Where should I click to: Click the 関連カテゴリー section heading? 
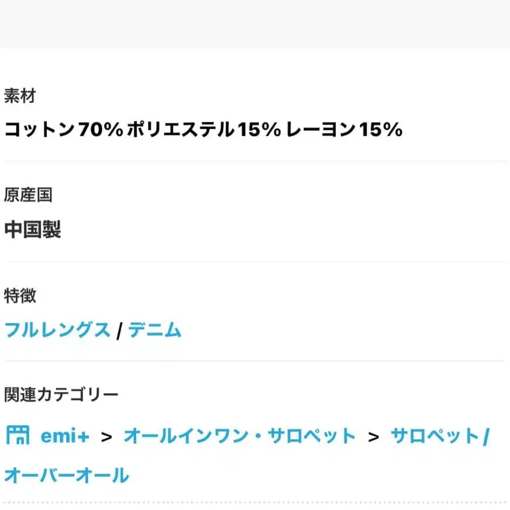[61, 394]
